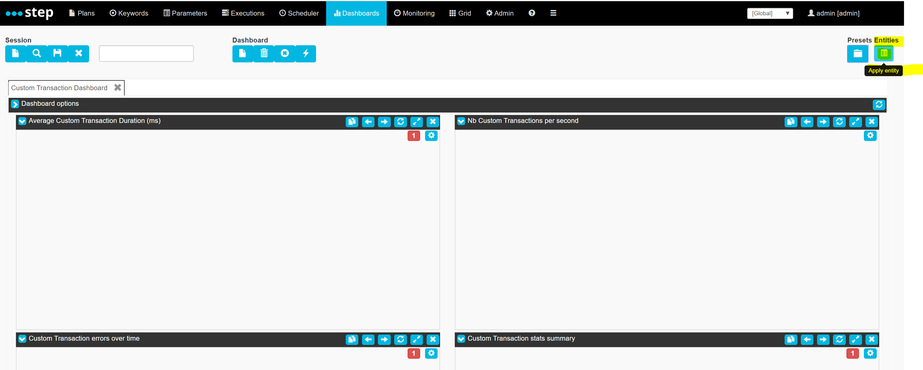Remove Nb Custom Transactions per second widget
This screenshot has width=923, height=370.
tap(872, 122)
